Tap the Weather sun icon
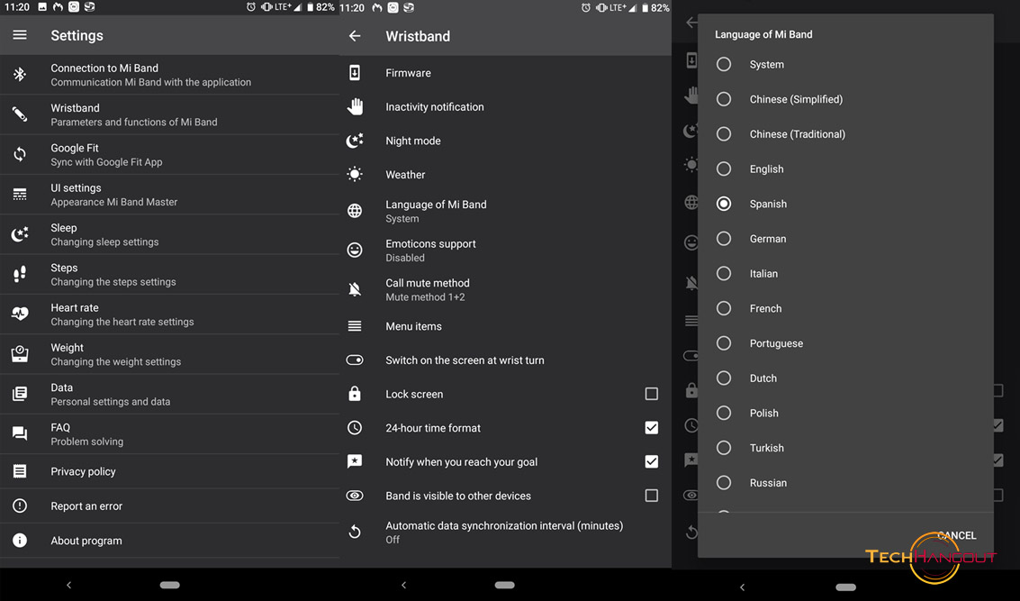1020x601 pixels. [x=355, y=174]
